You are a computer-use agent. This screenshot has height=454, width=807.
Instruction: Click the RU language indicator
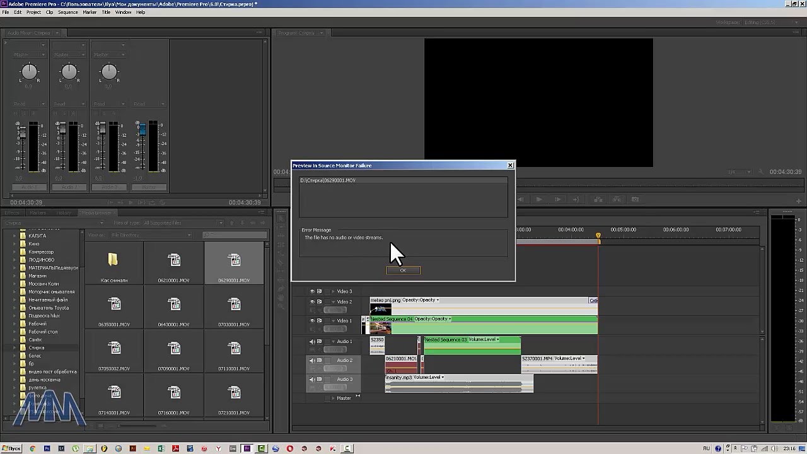point(706,448)
